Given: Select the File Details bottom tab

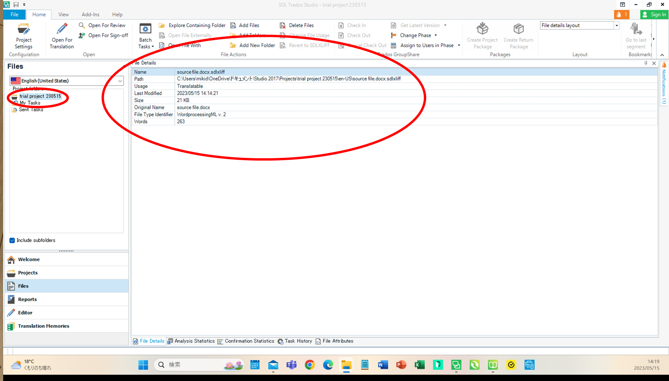Looking at the screenshot, I should 149,341.
